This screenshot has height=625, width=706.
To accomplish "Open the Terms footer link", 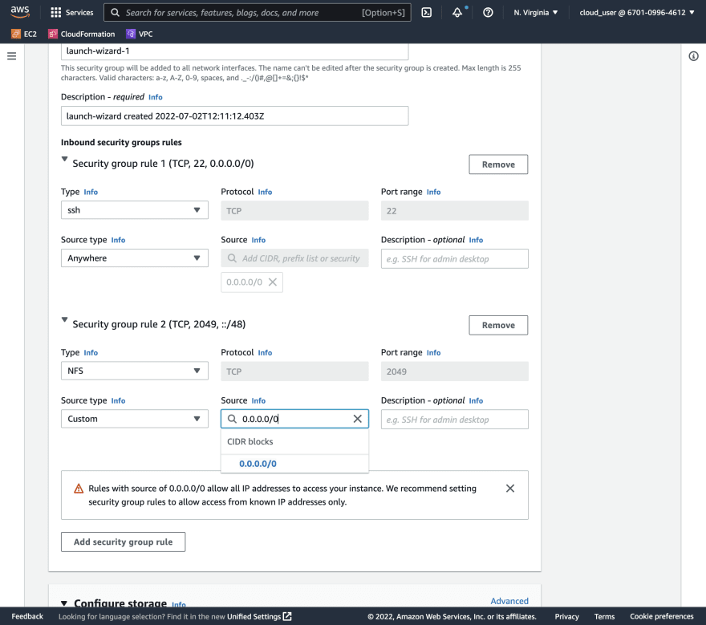I will coord(604,616).
